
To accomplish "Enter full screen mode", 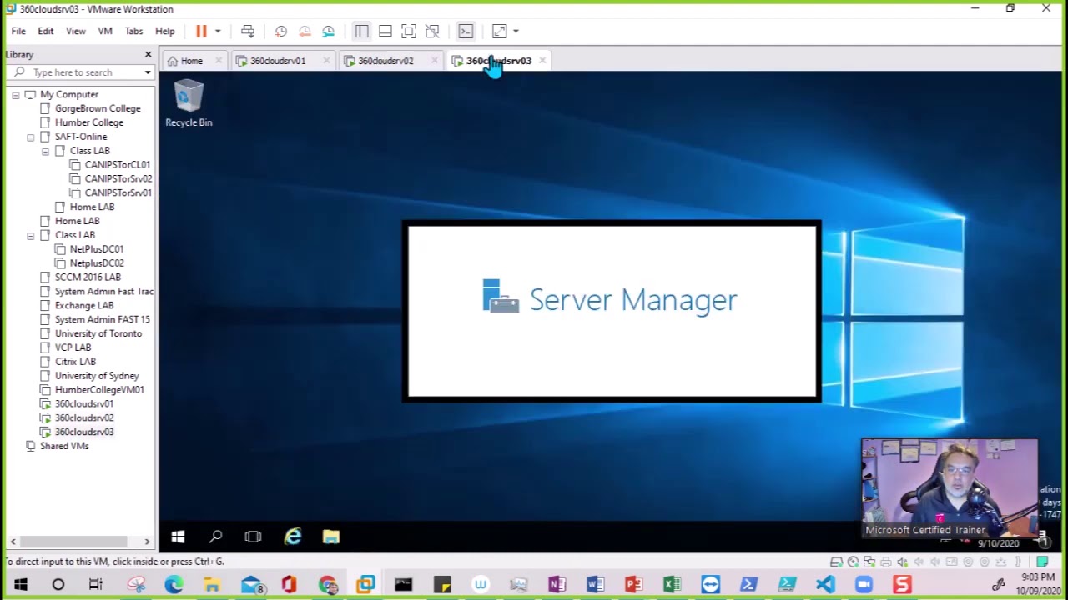I will [x=408, y=31].
